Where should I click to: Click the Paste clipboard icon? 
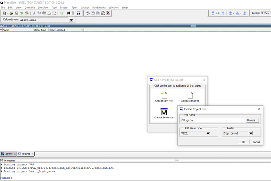[44, 13]
